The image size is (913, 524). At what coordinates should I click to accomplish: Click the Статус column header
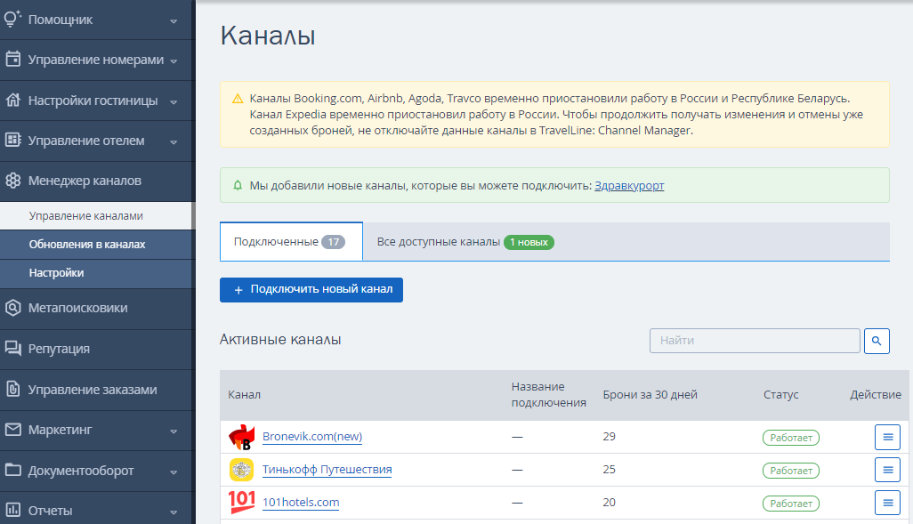coord(780,395)
